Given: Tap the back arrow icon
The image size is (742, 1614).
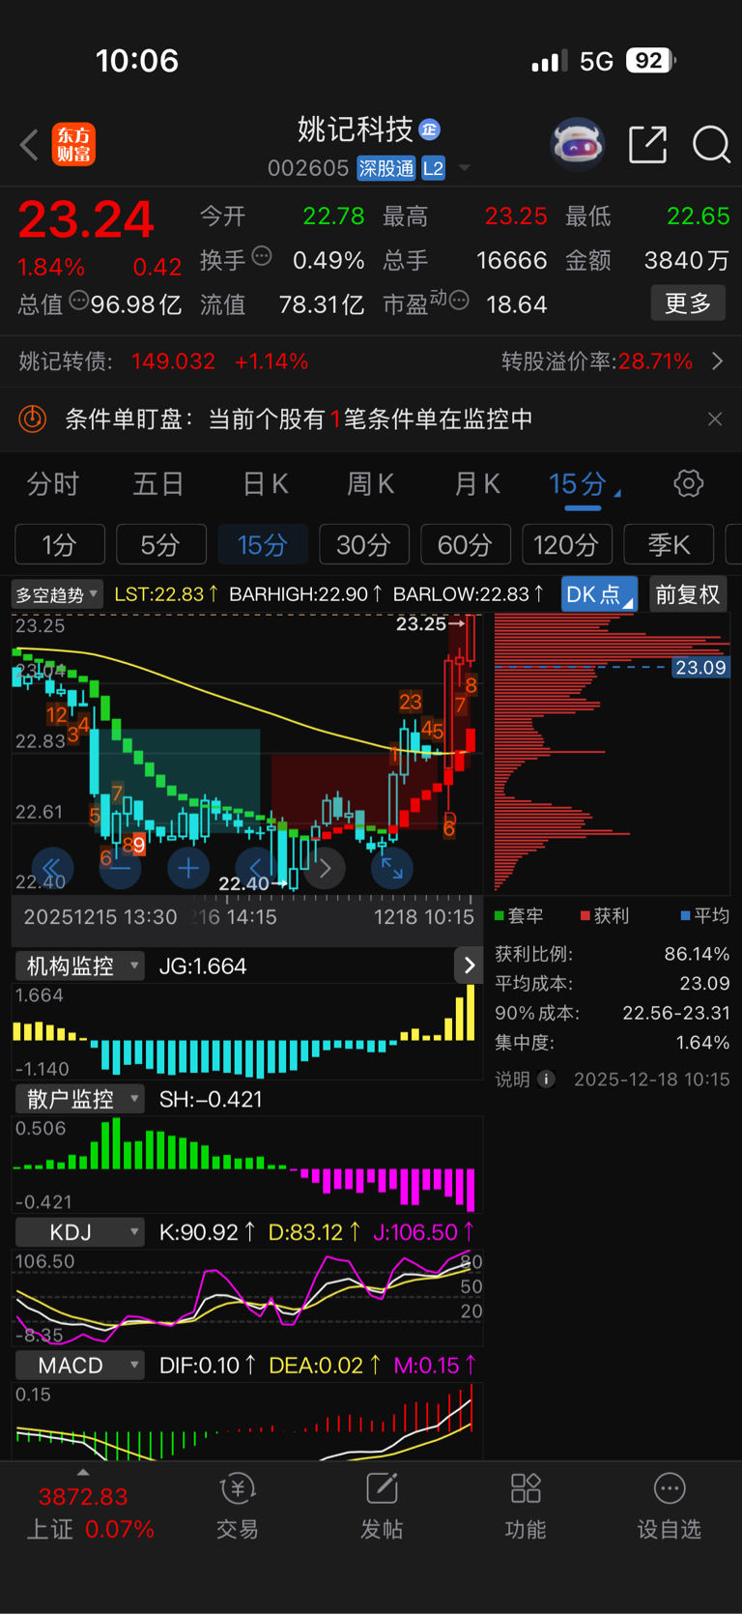Looking at the screenshot, I should pos(29,145).
